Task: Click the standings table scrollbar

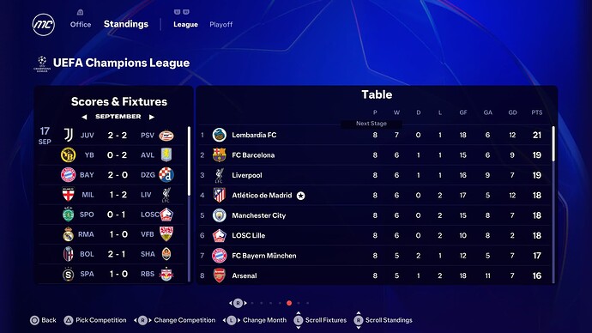Action: [x=553, y=144]
